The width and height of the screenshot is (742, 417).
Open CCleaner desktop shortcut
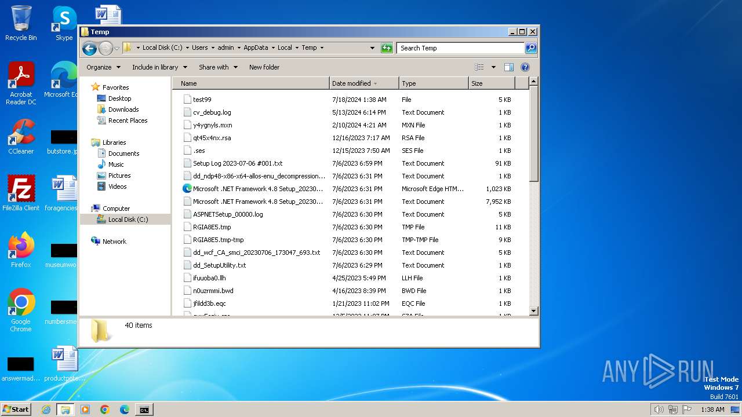pos(21,137)
